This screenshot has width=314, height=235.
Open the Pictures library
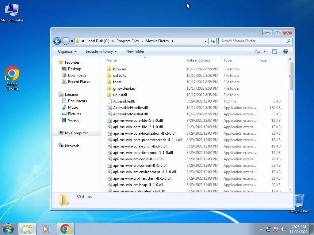(74, 114)
